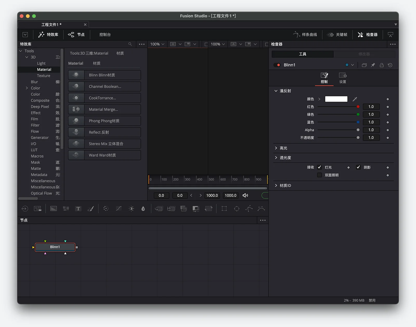Expand the 材质ID section

(x=276, y=186)
